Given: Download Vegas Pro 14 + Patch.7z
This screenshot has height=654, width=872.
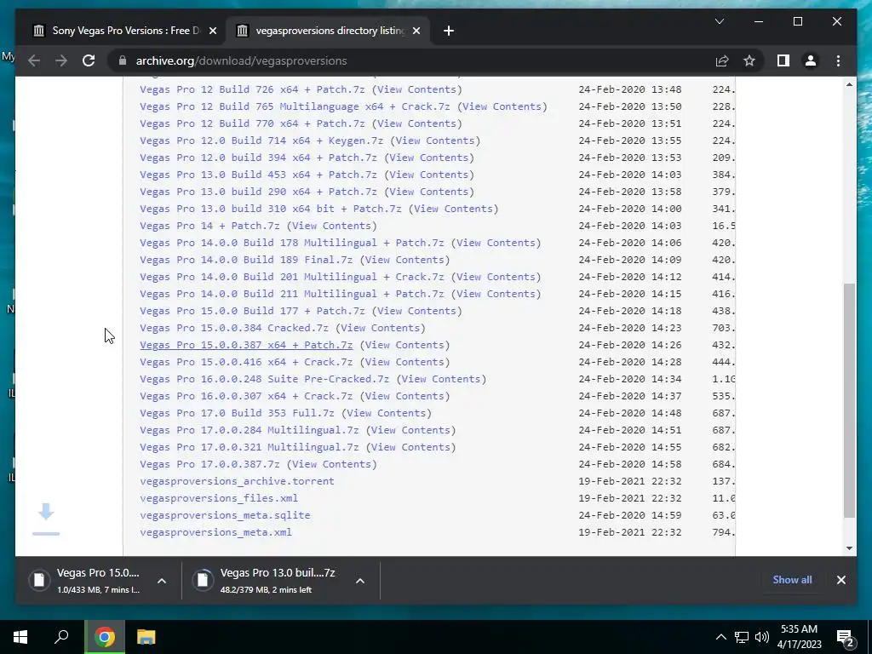Looking at the screenshot, I should (209, 226).
